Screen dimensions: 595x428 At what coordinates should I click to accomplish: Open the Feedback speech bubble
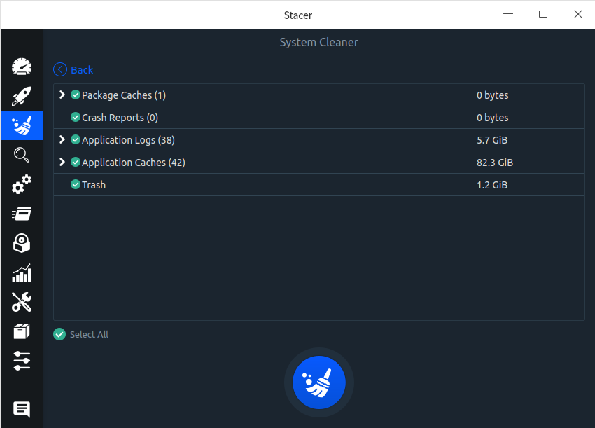[22, 409]
